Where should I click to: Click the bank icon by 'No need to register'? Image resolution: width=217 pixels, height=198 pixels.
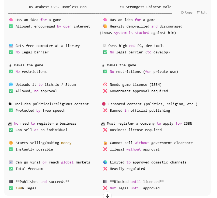click(x=10, y=124)
